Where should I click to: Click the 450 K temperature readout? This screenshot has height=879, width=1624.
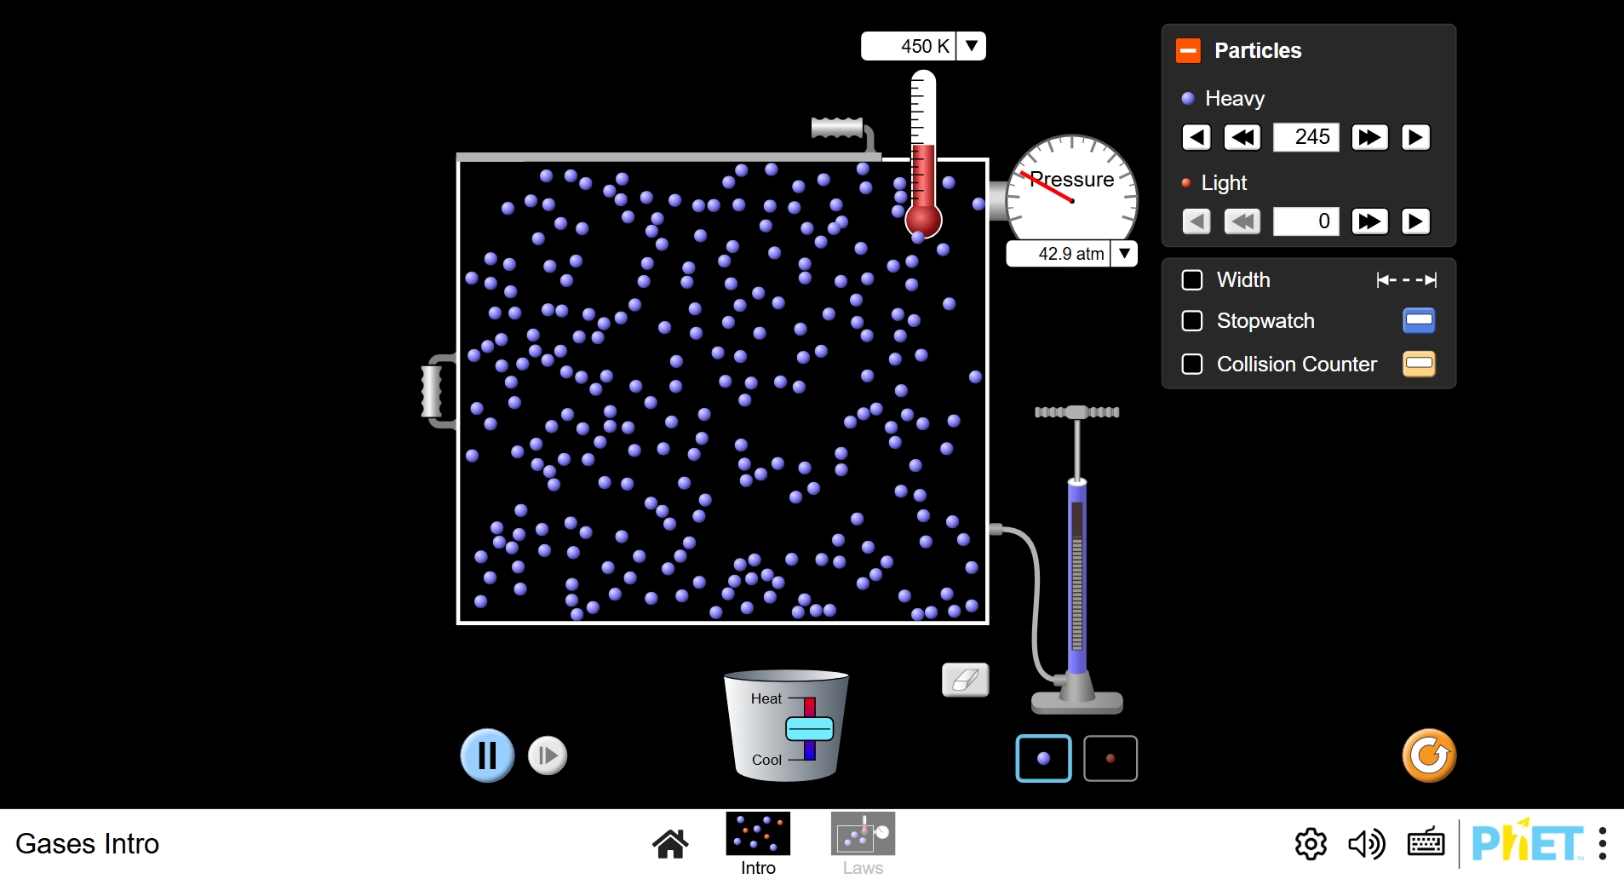[909, 46]
